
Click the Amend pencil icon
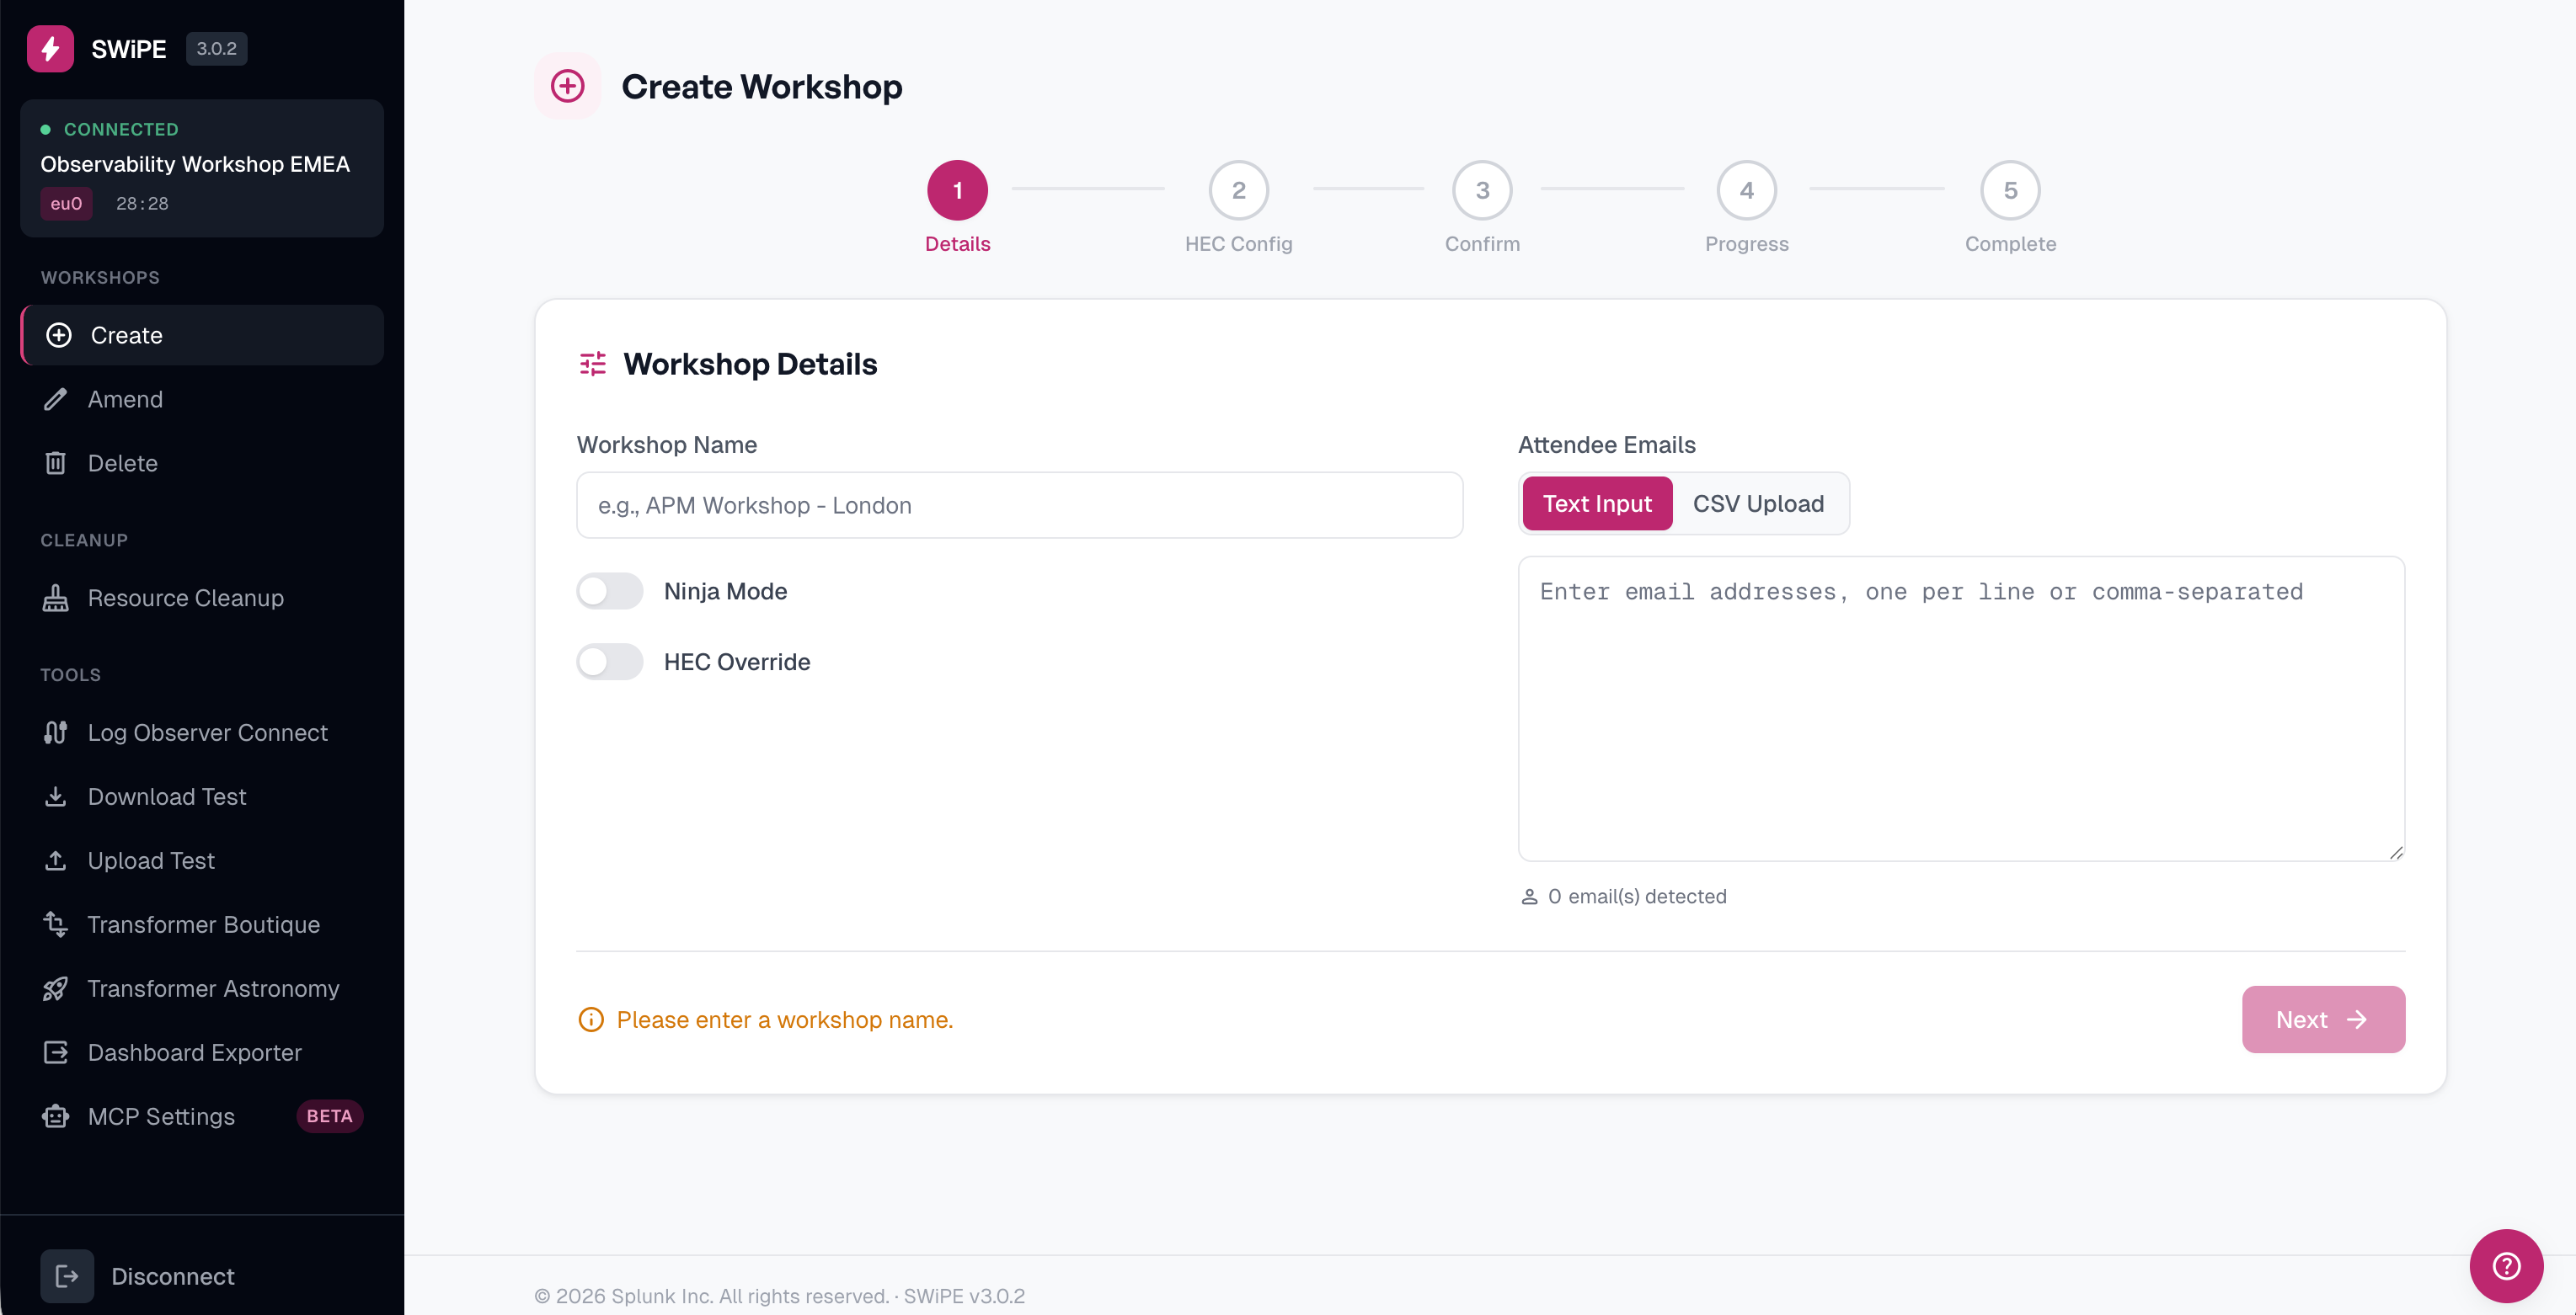pyautogui.click(x=56, y=400)
